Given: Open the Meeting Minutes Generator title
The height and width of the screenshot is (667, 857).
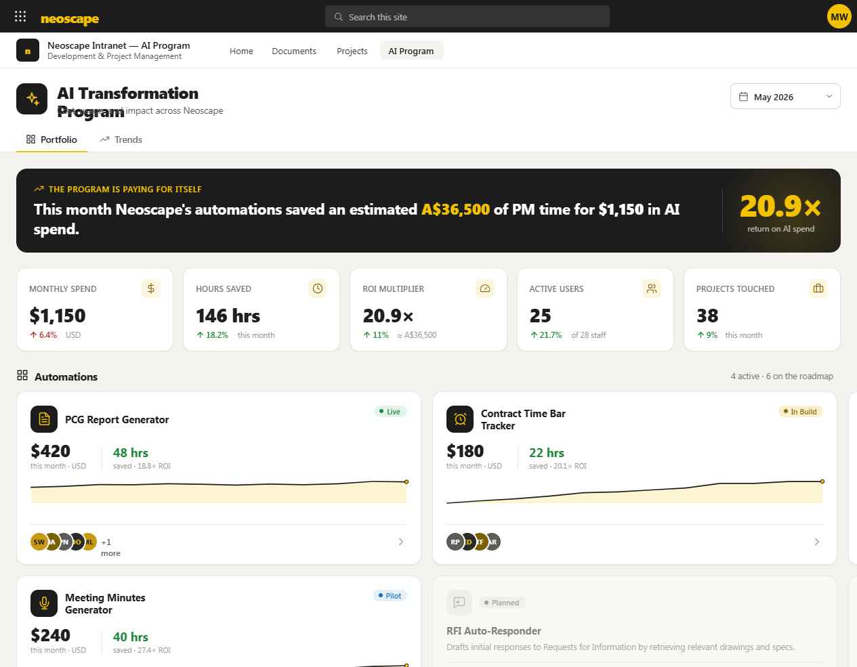Looking at the screenshot, I should pyautogui.click(x=105, y=604).
